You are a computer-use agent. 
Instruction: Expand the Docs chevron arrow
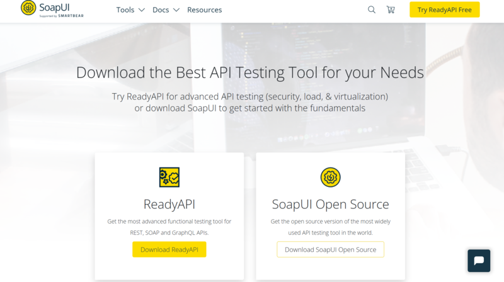pyautogui.click(x=176, y=10)
